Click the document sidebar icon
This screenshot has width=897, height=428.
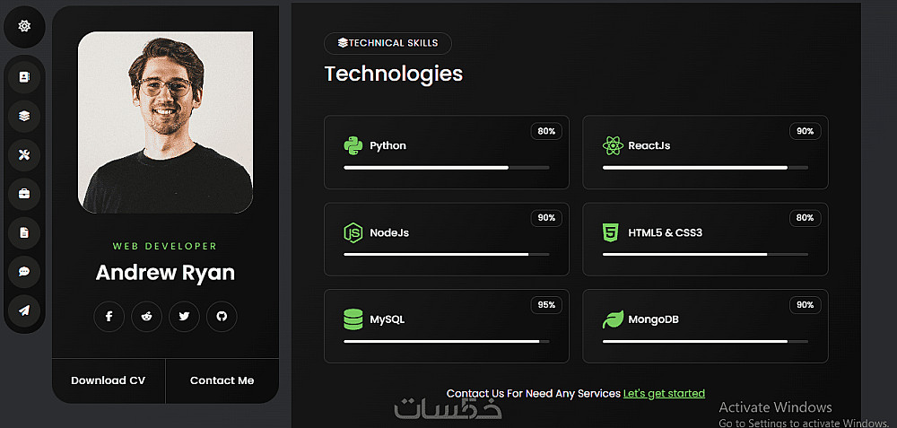(x=24, y=232)
